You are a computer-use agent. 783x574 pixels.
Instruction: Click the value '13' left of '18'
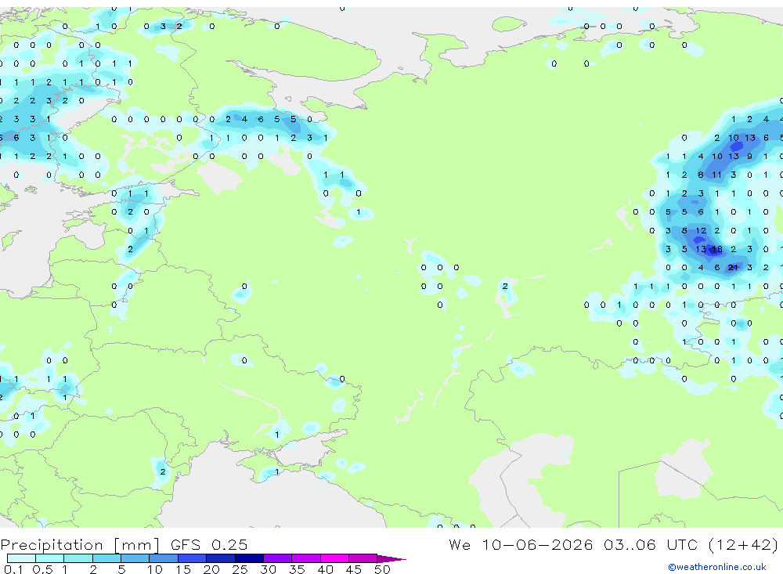coord(701,249)
